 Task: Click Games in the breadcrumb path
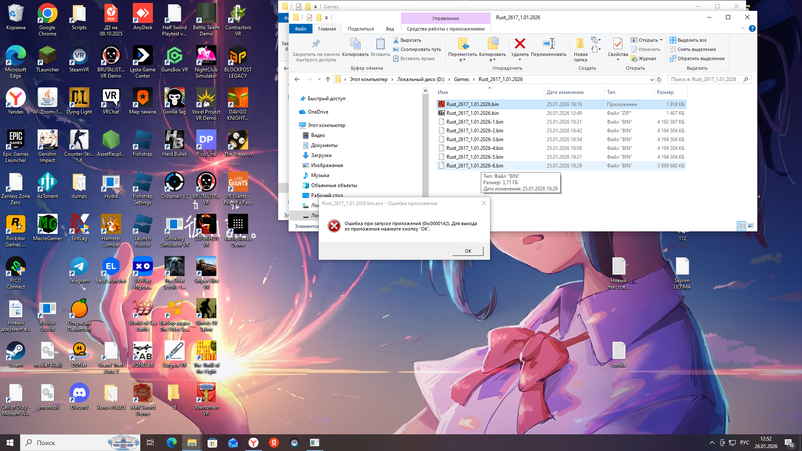[461, 79]
